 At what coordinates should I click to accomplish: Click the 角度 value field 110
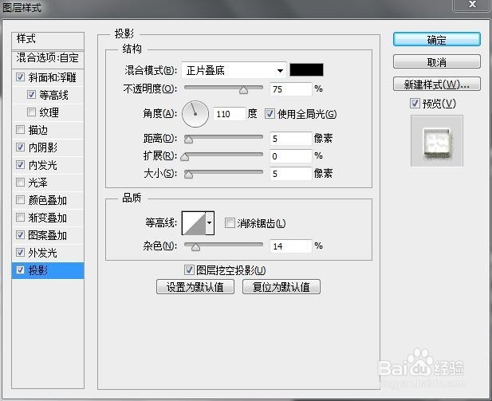[229, 114]
